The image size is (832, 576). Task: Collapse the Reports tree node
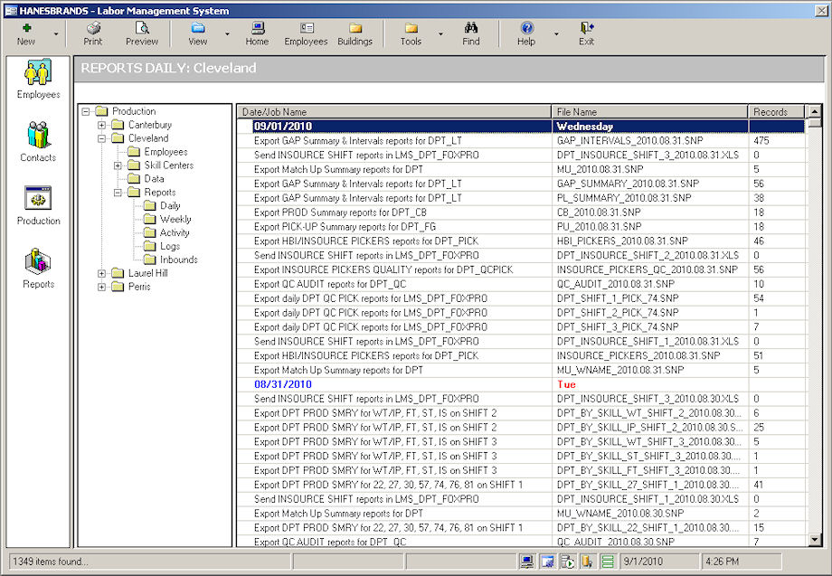pos(118,193)
